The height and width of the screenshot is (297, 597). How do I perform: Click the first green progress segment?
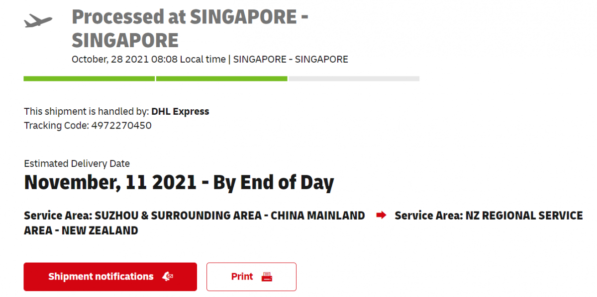tap(89, 78)
